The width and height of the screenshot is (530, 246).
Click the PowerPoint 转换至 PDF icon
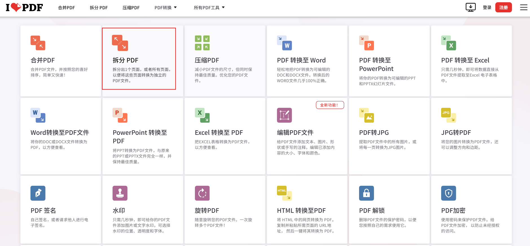(x=120, y=115)
